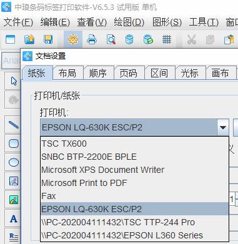Open Document Settings gear icon

point(73,39)
